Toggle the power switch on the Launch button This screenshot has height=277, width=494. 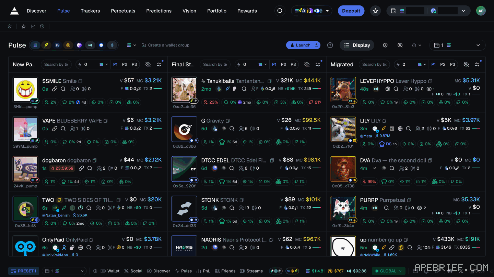point(317,45)
